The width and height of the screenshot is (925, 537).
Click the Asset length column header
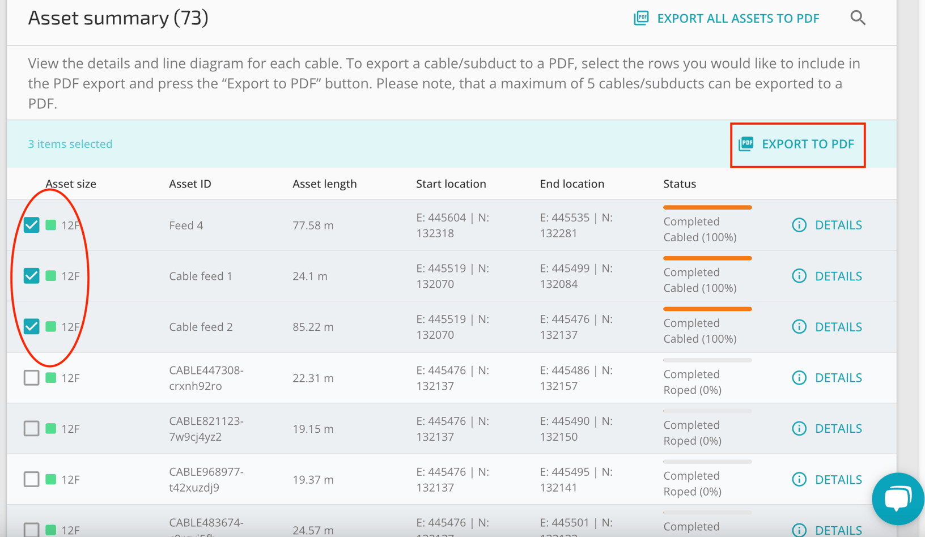(x=325, y=184)
